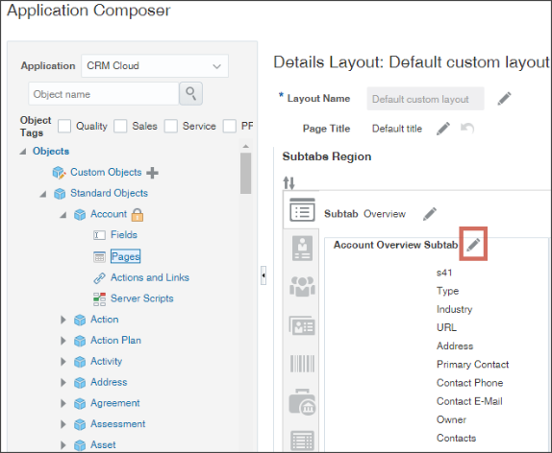Screen dimensions: 552x453
Task: Open the Server Scripts link
Action: [x=142, y=298]
